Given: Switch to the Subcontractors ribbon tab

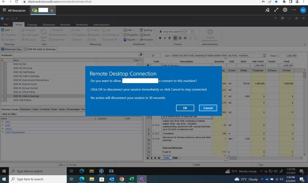Looking at the screenshot, I should click(x=101, y=25).
